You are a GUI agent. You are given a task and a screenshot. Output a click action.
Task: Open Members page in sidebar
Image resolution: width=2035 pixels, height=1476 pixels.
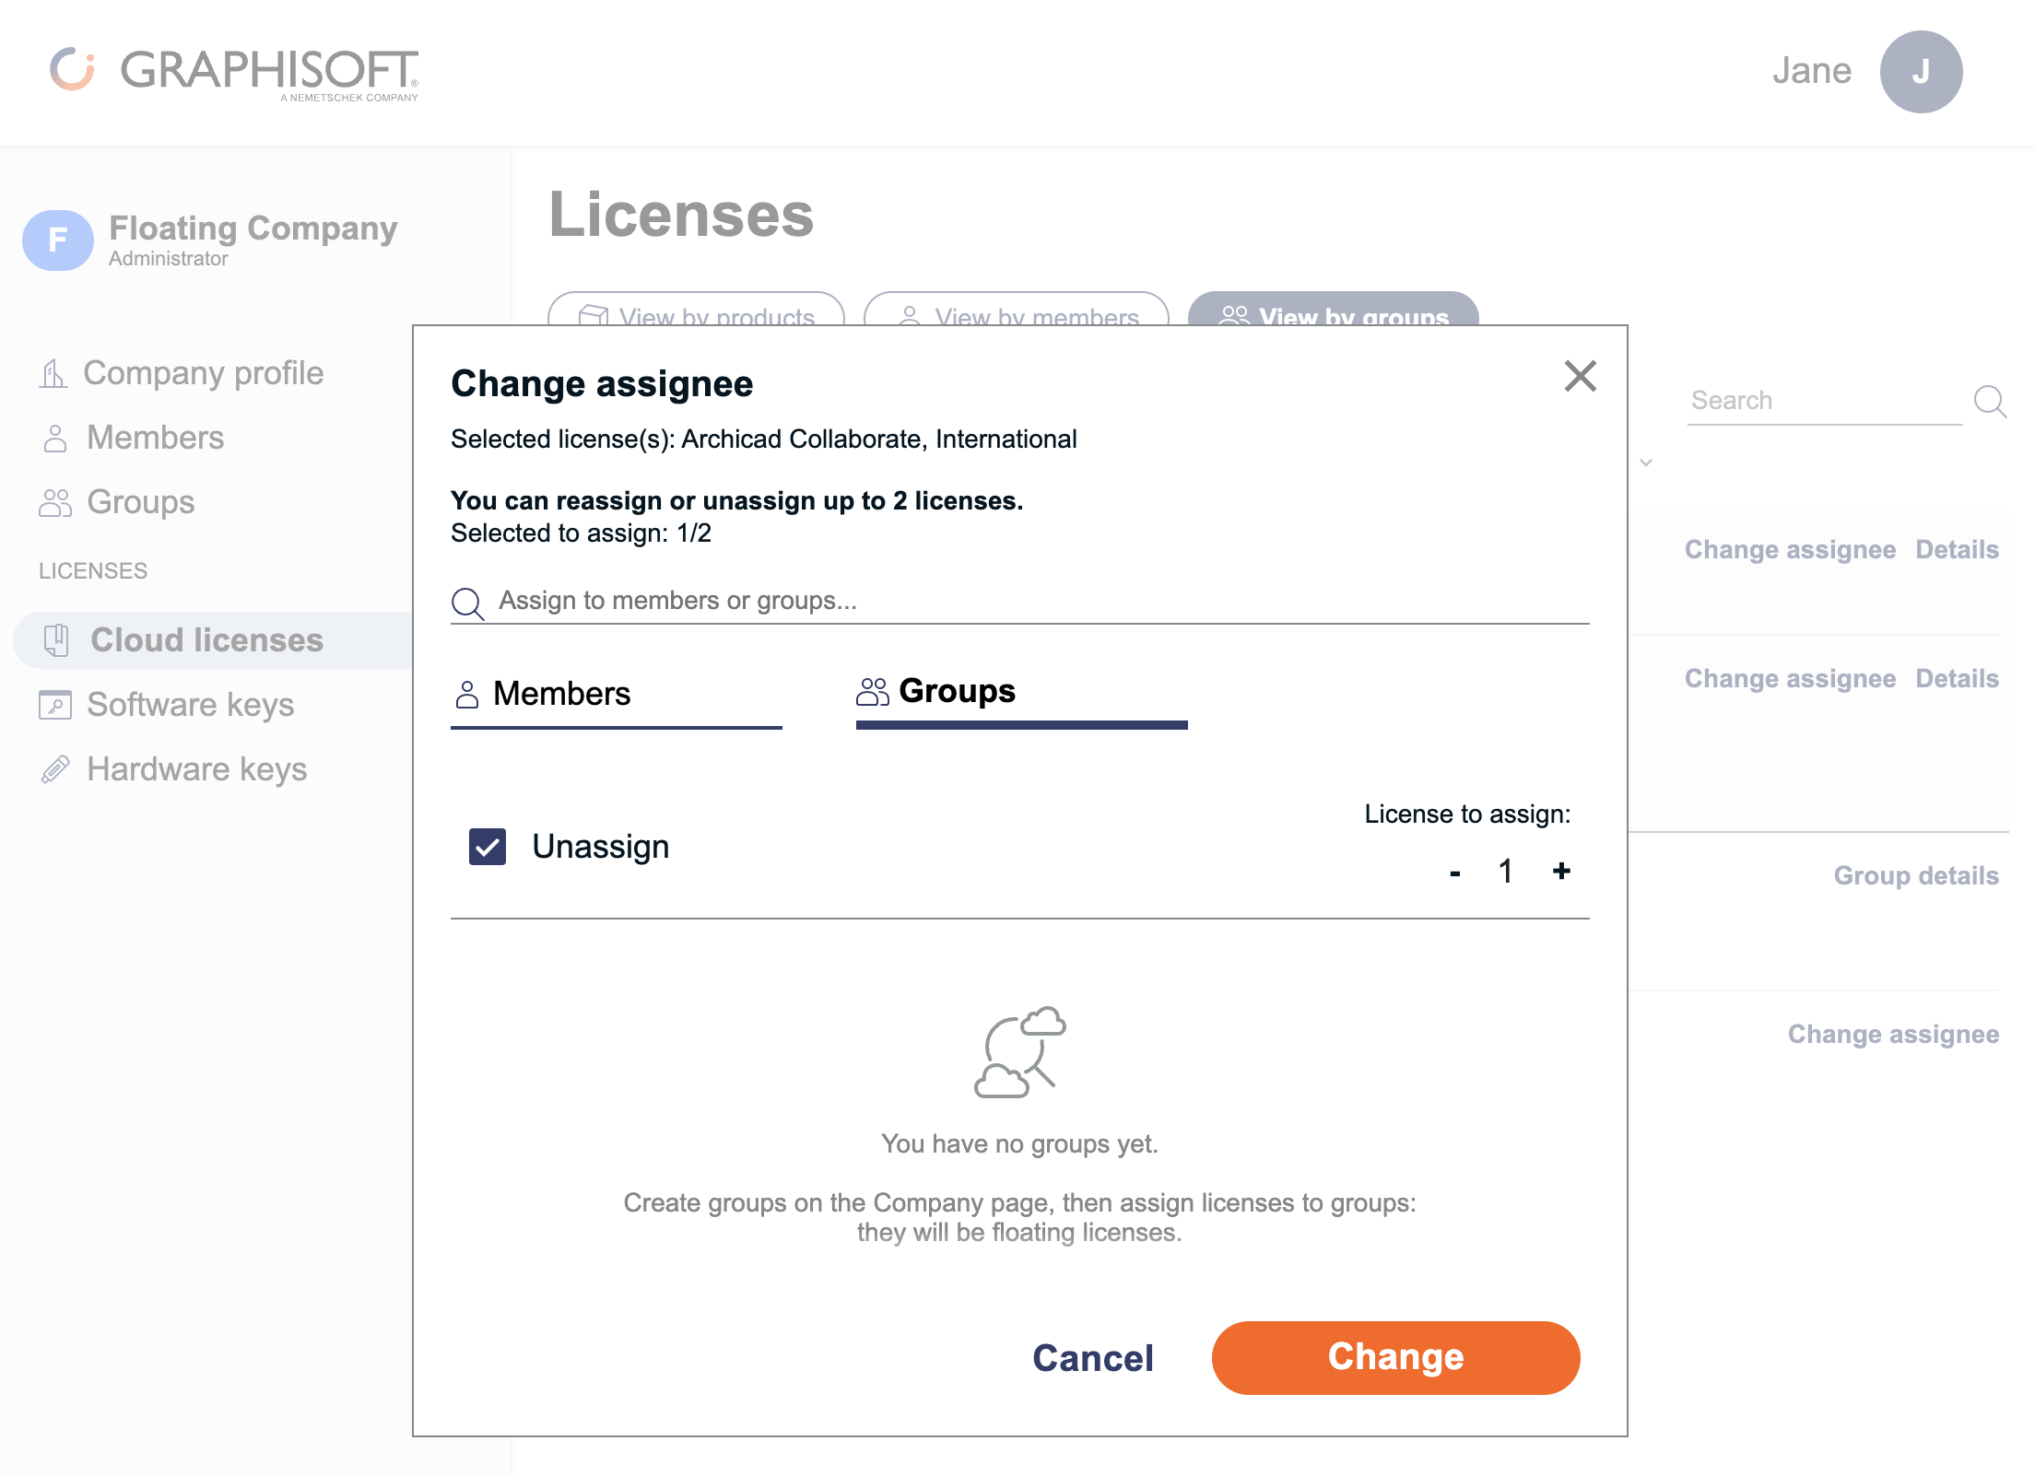pyautogui.click(x=155, y=438)
